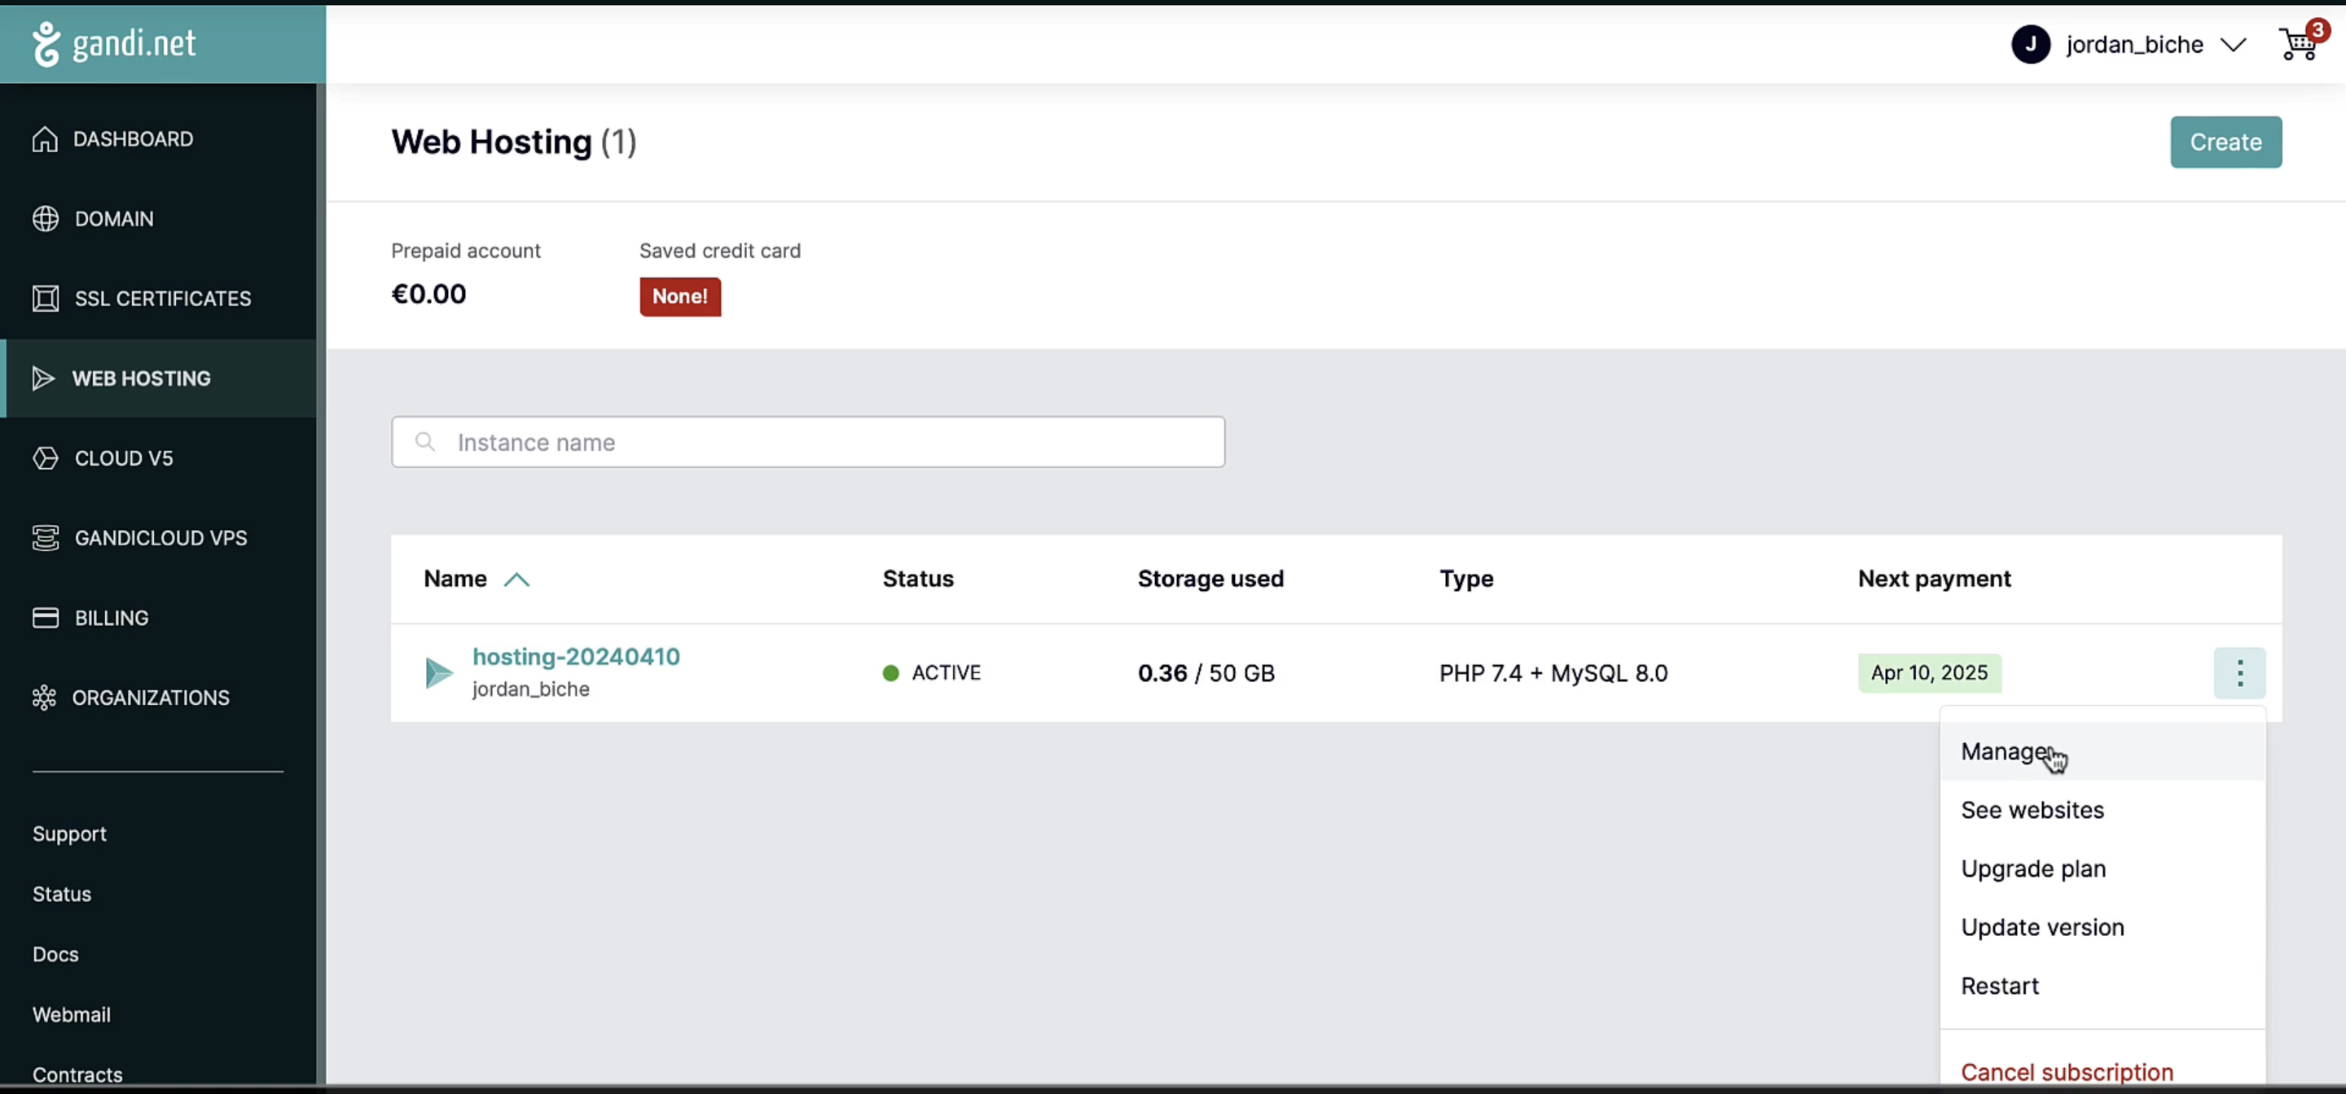Expand the jordan_biche account dropdown chevron
The width and height of the screenshot is (2346, 1094).
(x=2233, y=45)
